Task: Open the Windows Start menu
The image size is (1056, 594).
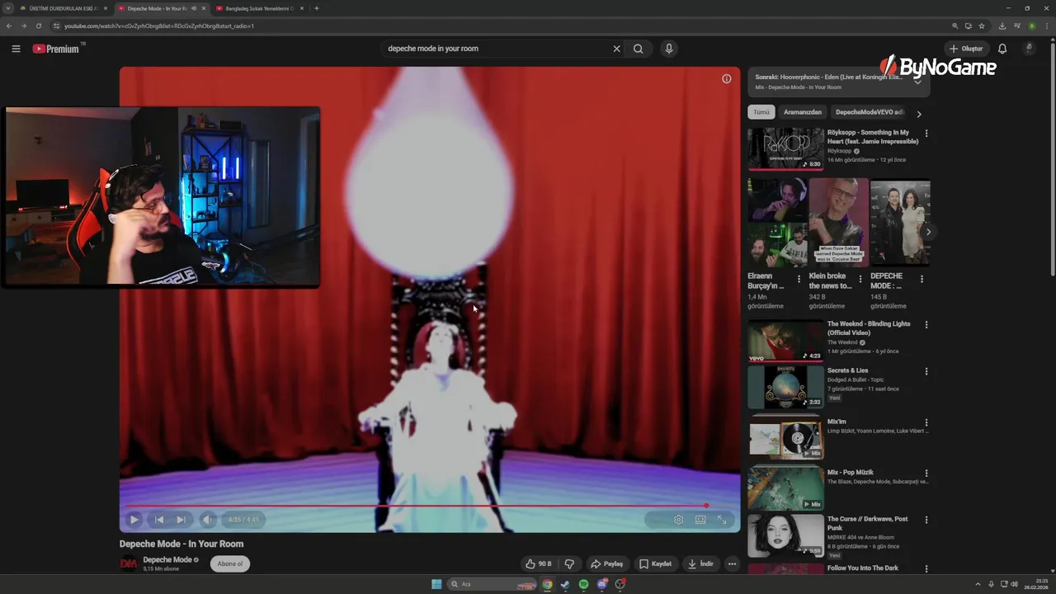Action: pyautogui.click(x=436, y=584)
